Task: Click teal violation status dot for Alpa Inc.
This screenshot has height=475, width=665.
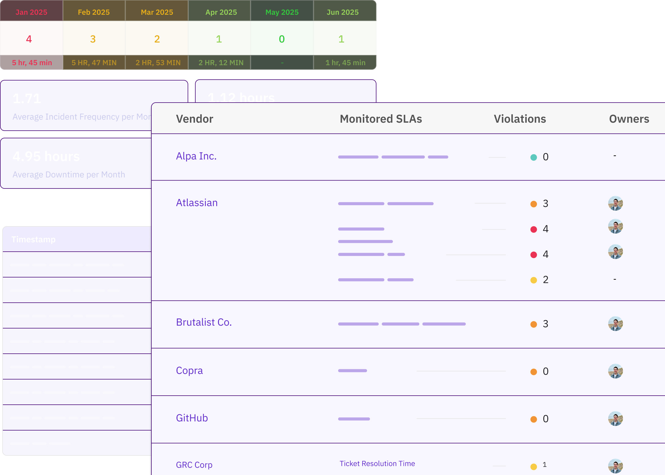Action: 533,157
